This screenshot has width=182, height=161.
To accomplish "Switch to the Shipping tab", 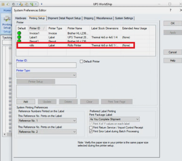I will (x=89, y=18).
